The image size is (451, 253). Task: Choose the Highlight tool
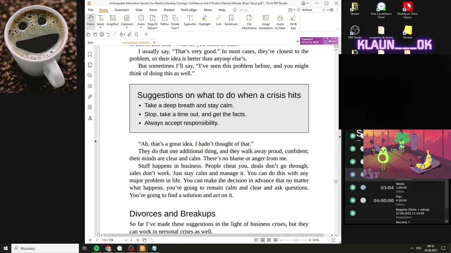coord(204,20)
